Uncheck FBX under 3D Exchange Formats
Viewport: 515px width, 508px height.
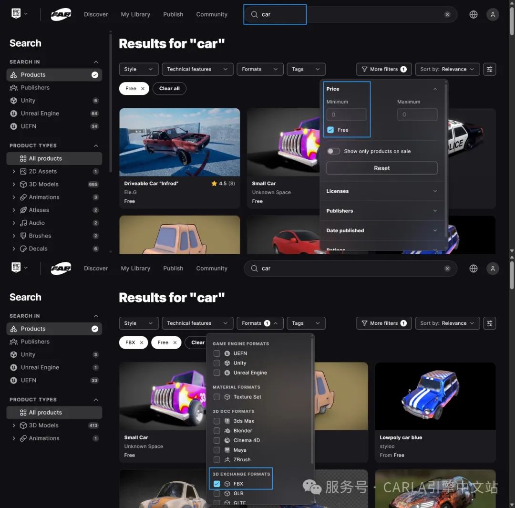[x=217, y=484]
